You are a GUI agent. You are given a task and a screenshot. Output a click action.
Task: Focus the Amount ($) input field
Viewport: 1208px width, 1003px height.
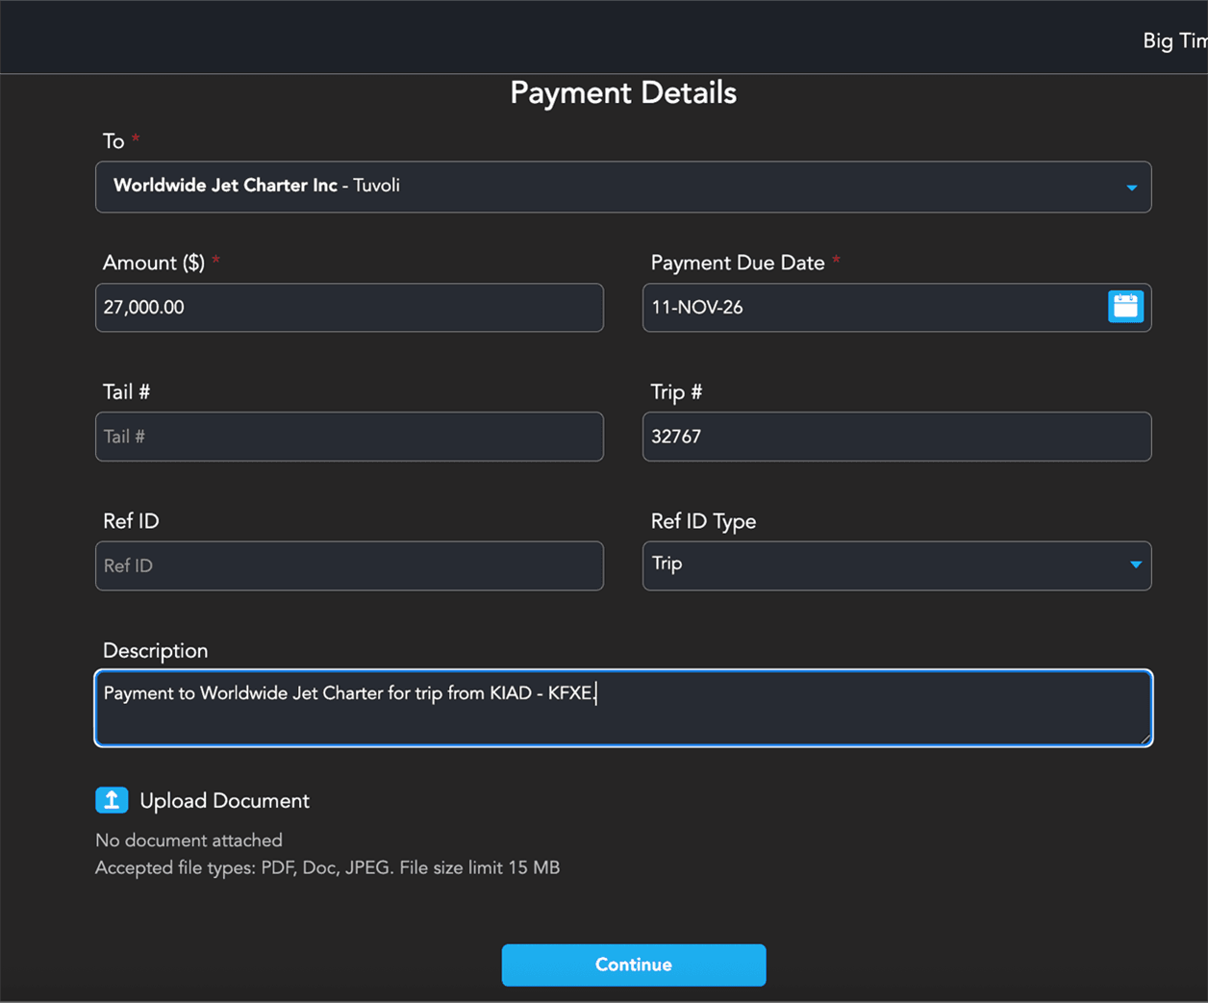pos(349,308)
